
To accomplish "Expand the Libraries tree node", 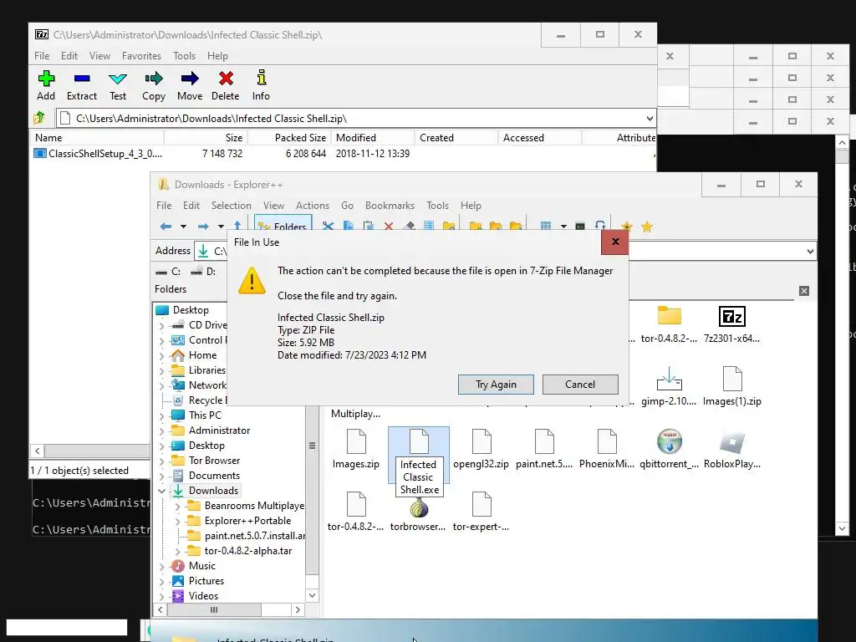I will pos(161,370).
